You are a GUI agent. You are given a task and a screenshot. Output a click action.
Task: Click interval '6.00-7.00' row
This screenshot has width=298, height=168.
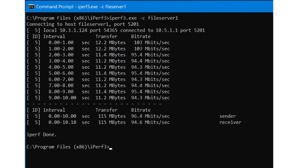(x=98, y=79)
